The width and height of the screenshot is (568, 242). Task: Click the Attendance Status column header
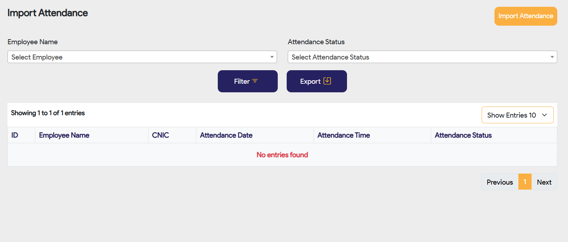tap(463, 135)
